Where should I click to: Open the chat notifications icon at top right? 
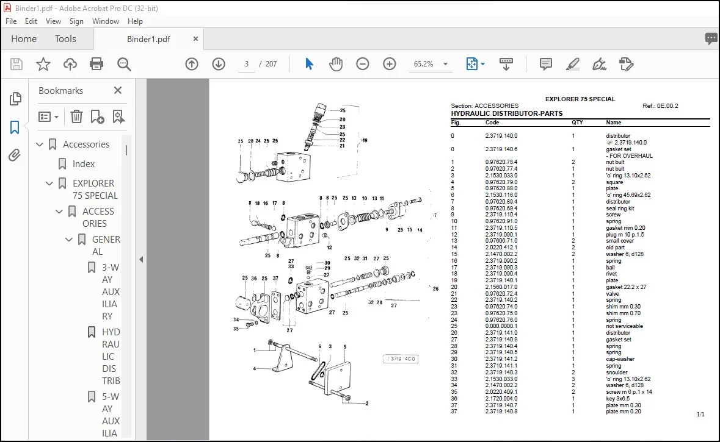click(x=711, y=39)
